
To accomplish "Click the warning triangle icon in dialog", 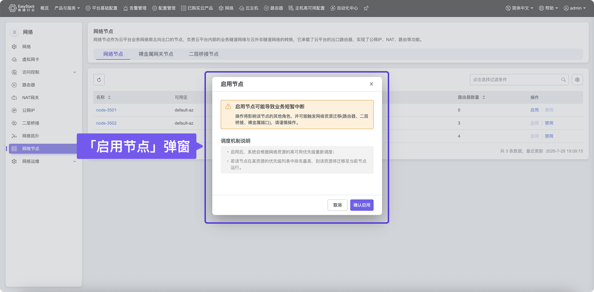I will point(228,107).
